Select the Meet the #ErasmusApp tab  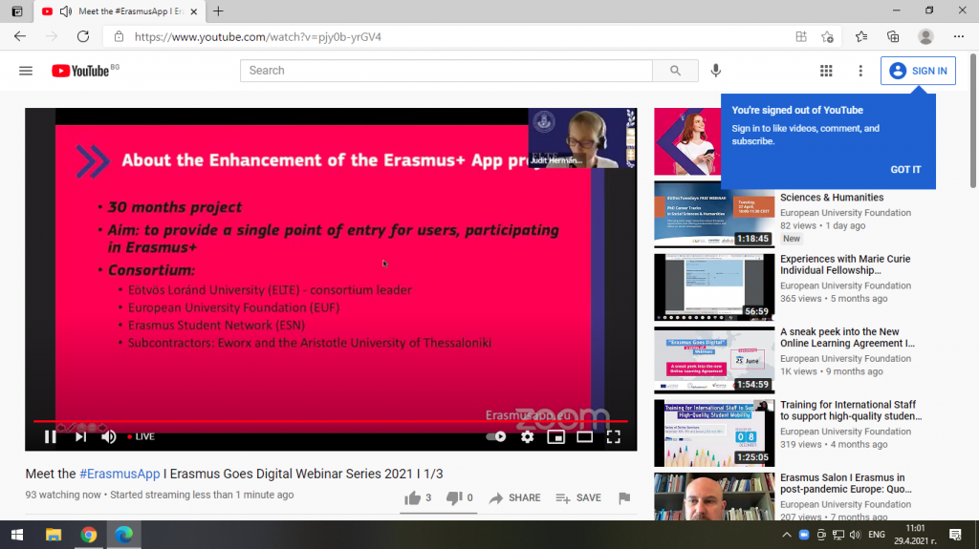point(120,11)
